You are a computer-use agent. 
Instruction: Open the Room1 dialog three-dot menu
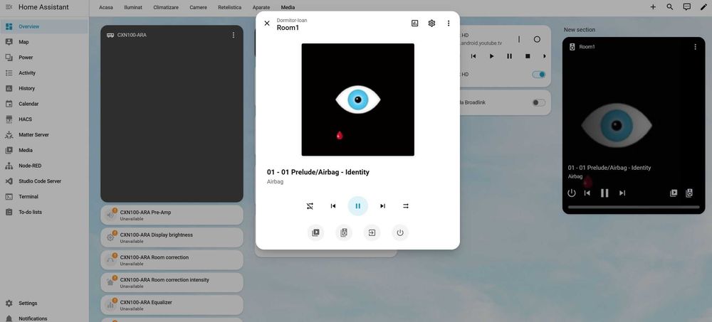point(448,23)
